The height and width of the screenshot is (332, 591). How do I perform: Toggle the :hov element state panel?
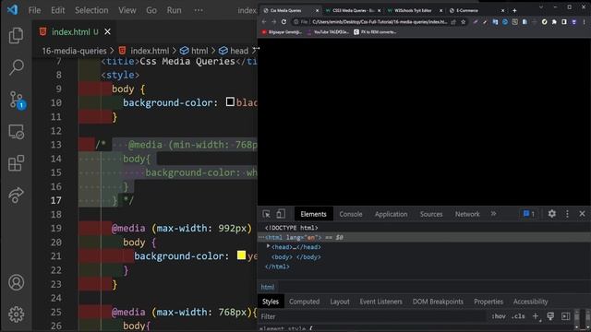pos(499,316)
